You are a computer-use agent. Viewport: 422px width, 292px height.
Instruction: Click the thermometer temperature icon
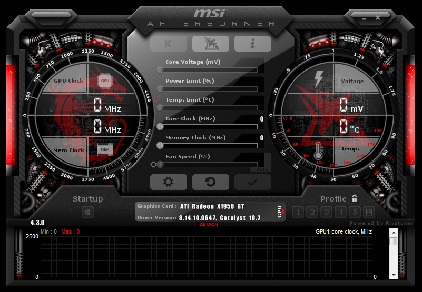[x=318, y=150]
